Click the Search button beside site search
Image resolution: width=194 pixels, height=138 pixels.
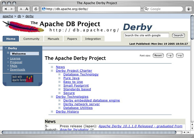point(178,35)
